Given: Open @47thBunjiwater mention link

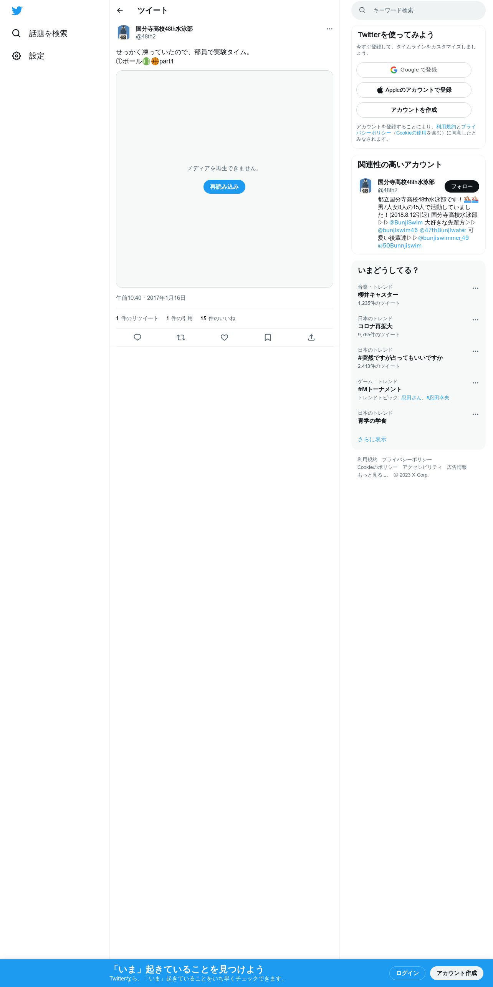Looking at the screenshot, I should [443, 230].
